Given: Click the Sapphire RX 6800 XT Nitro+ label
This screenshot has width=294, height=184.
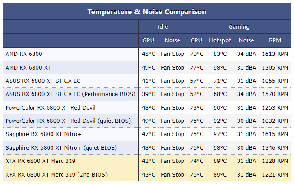Looking at the screenshot, I should (x=43, y=134).
